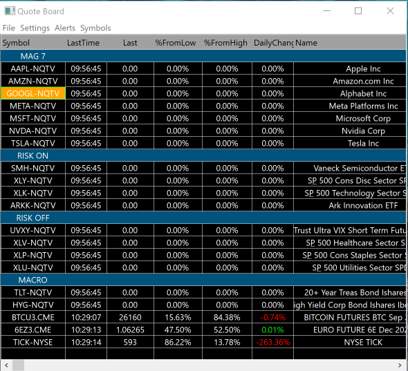Open the Alerts menu

(65, 28)
